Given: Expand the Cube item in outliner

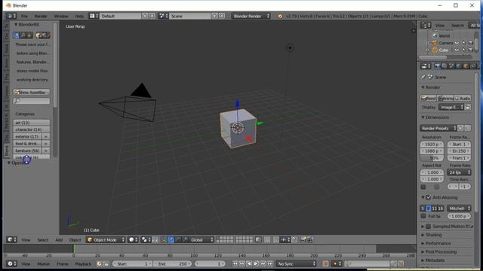Looking at the screenshot, I should [428, 50].
